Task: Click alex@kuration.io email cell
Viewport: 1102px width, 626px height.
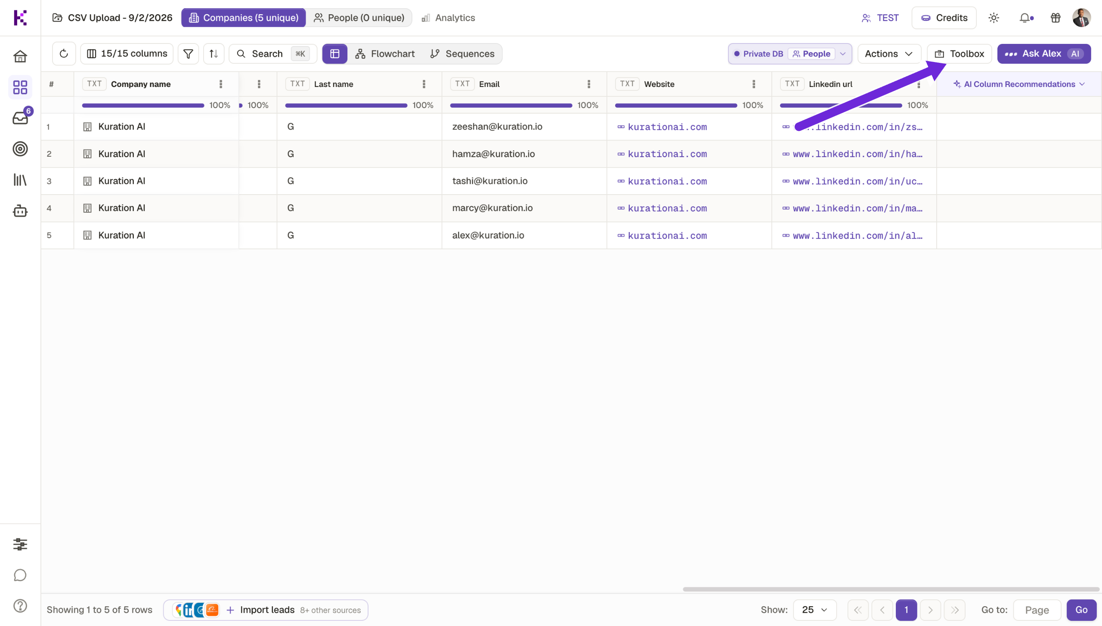Action: (488, 235)
